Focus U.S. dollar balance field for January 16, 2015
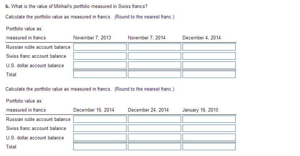This screenshot has height=156, width=300. 209,137
